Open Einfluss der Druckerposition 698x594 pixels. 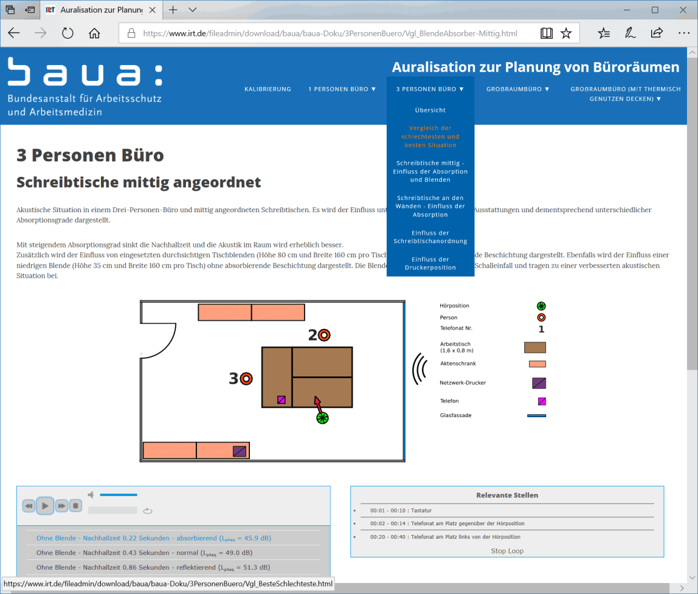430,263
